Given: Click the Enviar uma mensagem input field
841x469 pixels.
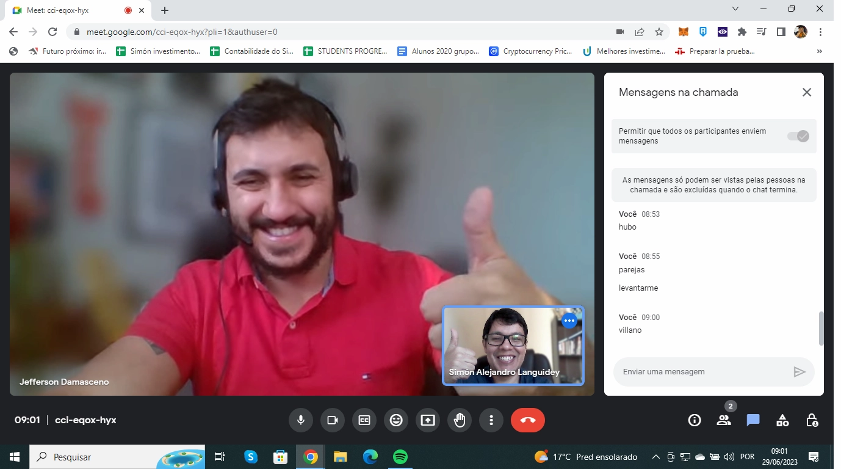Looking at the screenshot, I should tap(702, 372).
